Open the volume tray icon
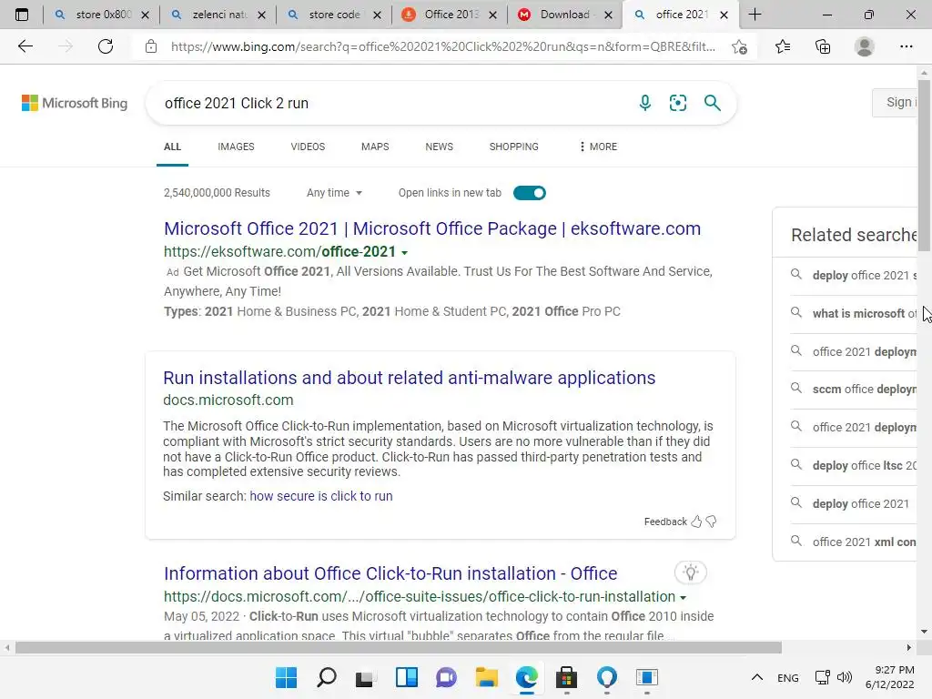 tap(844, 677)
